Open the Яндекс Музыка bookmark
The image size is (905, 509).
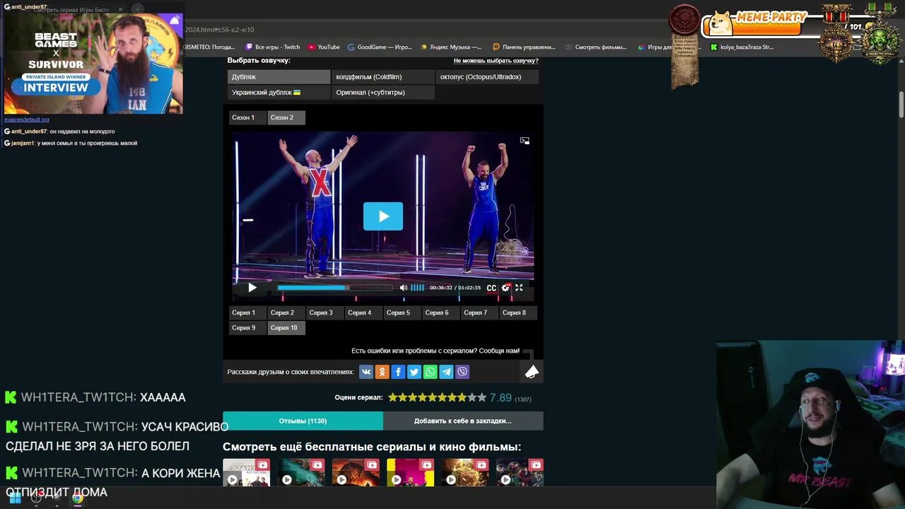coord(451,47)
